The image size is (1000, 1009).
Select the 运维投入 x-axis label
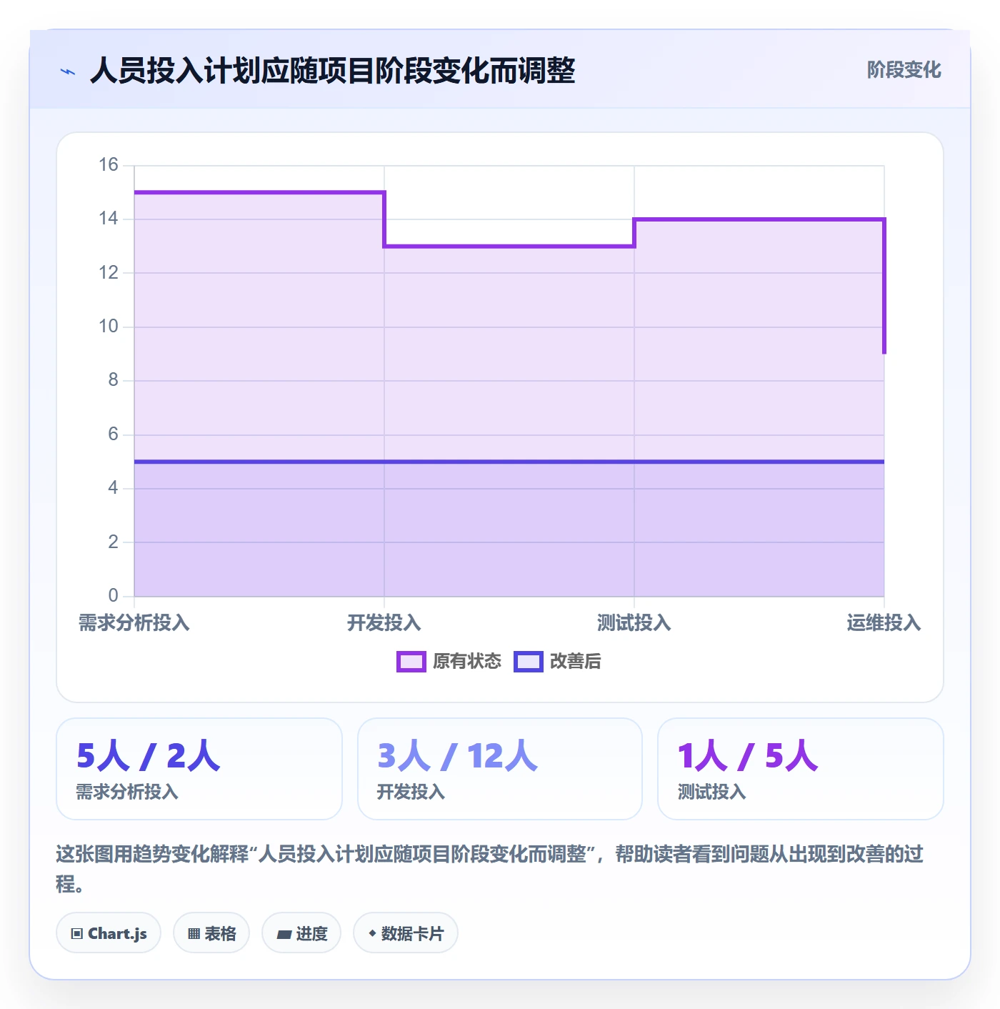pyautogui.click(x=884, y=623)
